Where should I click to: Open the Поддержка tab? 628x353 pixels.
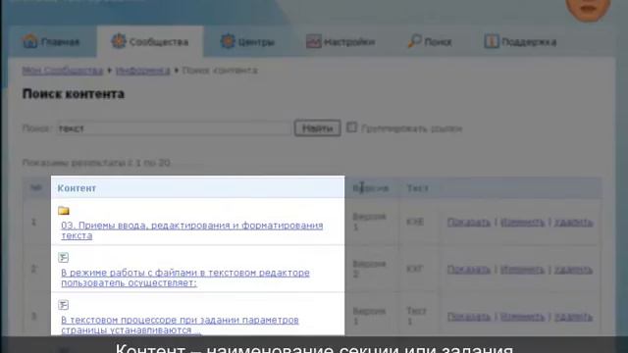pos(520,41)
